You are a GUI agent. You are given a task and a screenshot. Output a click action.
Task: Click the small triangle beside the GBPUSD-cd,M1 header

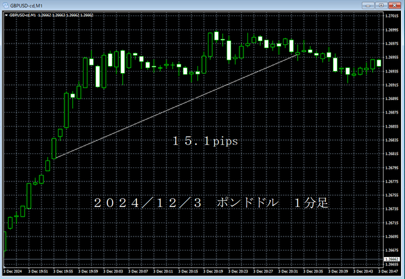[x=6, y=15]
